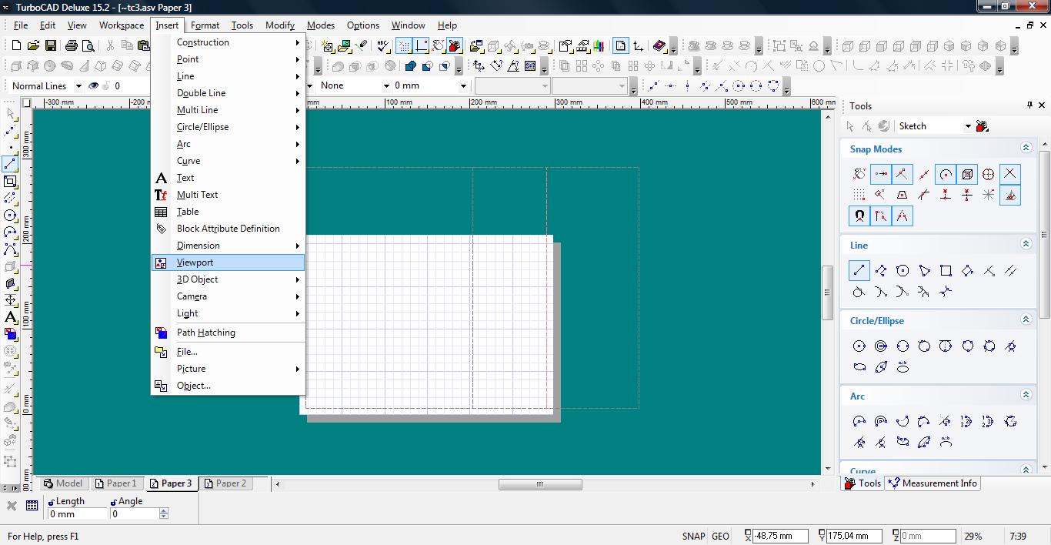Click the Open file folder icon
The width and height of the screenshot is (1051, 545).
33,46
